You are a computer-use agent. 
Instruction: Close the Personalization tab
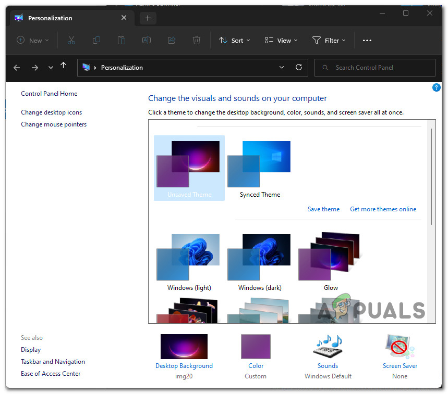124,18
